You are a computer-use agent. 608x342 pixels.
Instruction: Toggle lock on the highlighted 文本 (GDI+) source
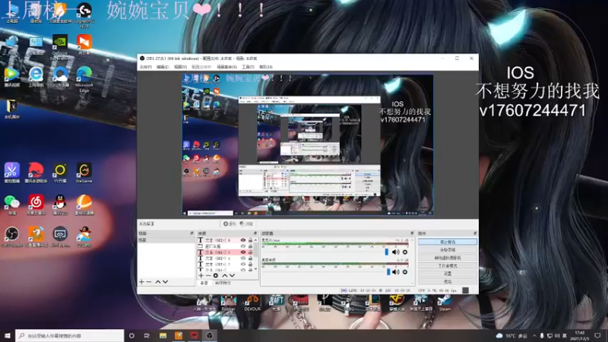pyautogui.click(x=250, y=252)
